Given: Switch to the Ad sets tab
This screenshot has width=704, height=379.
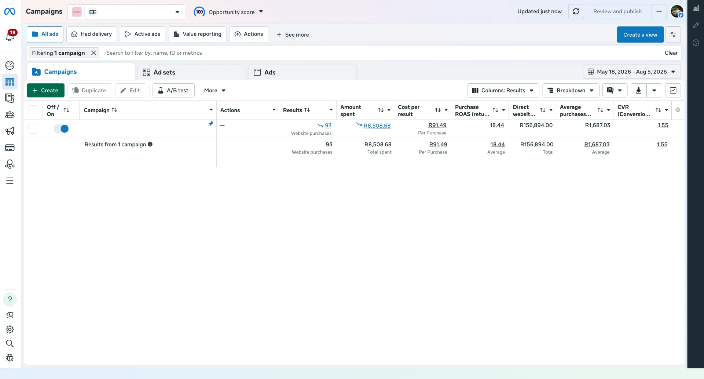Looking at the screenshot, I should pos(192,72).
